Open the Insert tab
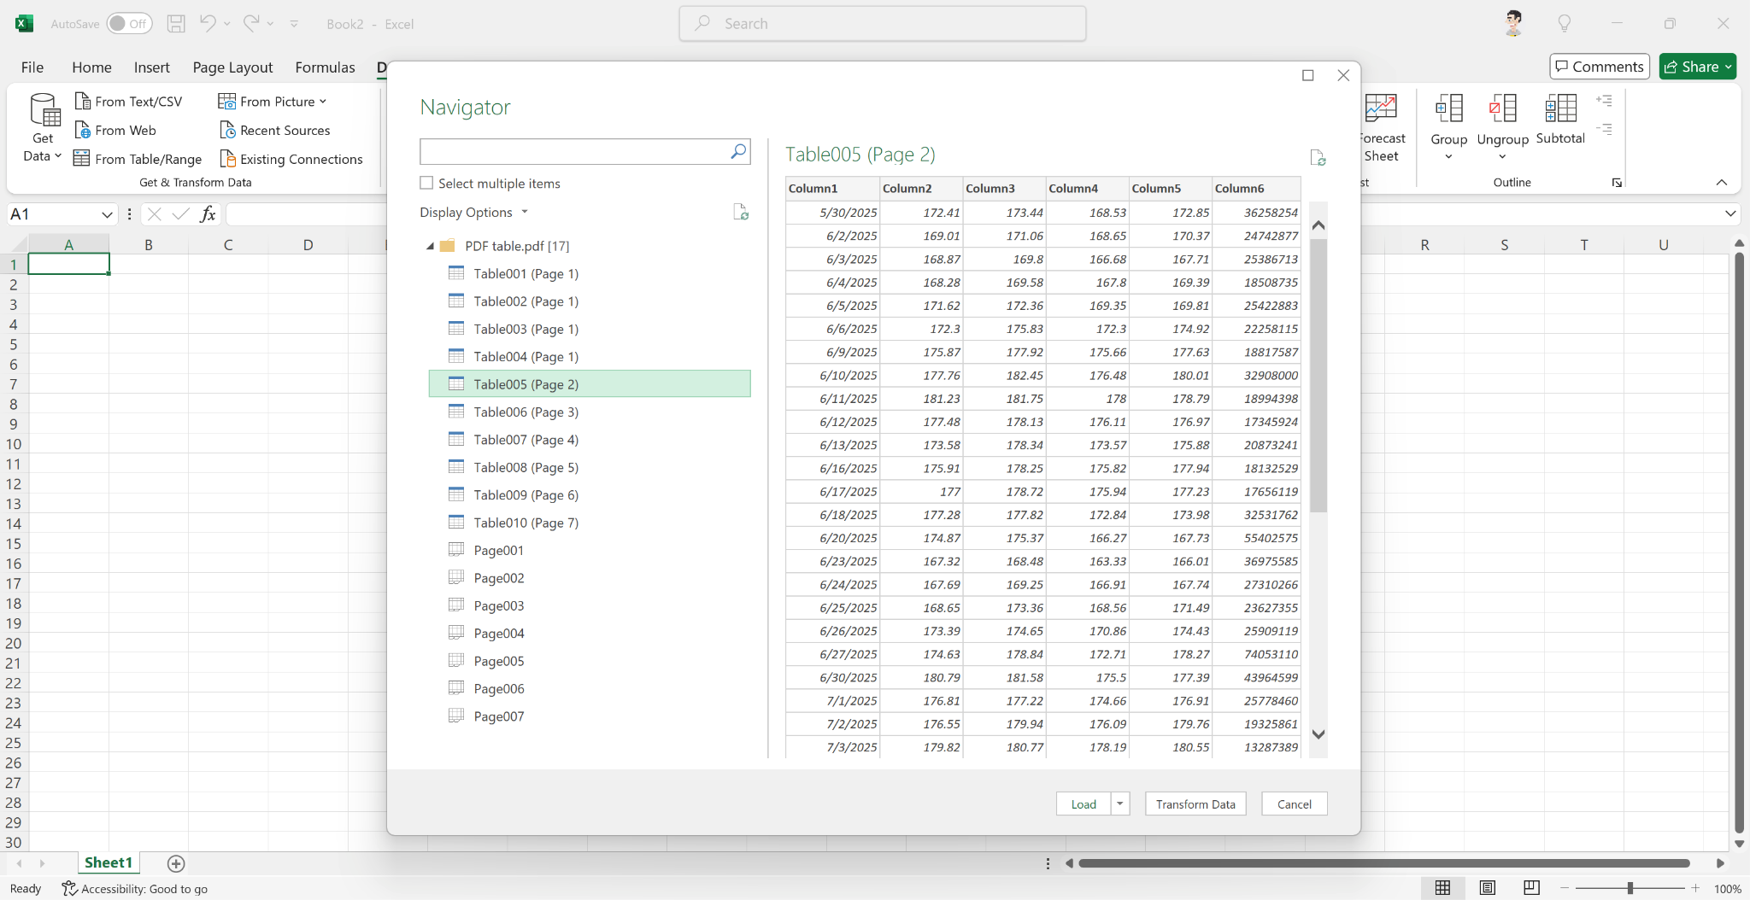This screenshot has width=1750, height=900. click(x=151, y=67)
